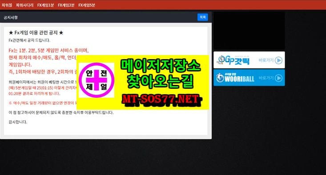Image resolution: width=326 pixels, height=175 pixels.
Task: Click the 'Fx관련해서 공지 드립니다.' line
Action: pos(29,40)
